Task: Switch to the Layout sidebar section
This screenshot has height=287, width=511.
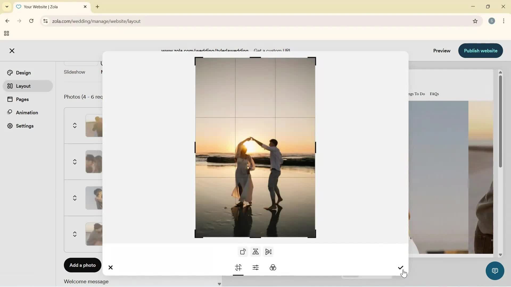Action: [x=23, y=86]
